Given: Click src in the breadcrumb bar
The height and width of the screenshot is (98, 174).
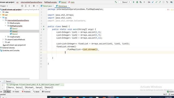Looking at the screenshot, I should tap(17, 2).
